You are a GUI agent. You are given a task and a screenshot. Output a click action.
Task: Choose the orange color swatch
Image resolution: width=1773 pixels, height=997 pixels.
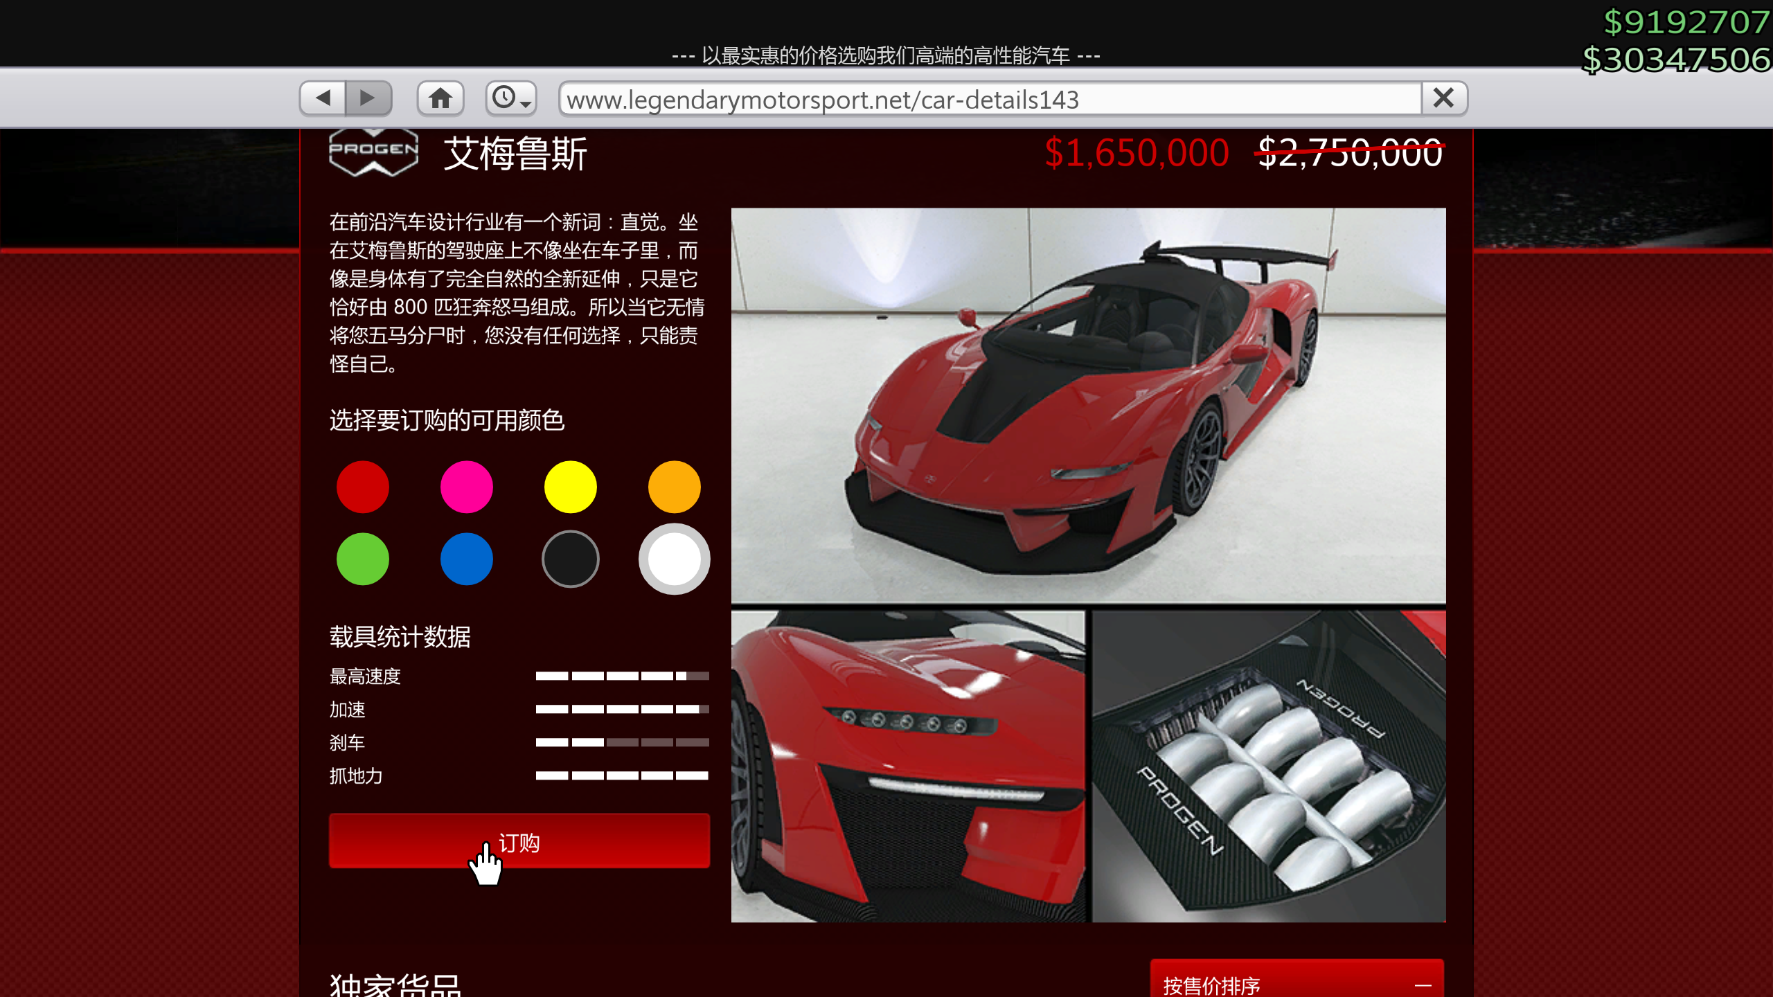[x=675, y=487]
